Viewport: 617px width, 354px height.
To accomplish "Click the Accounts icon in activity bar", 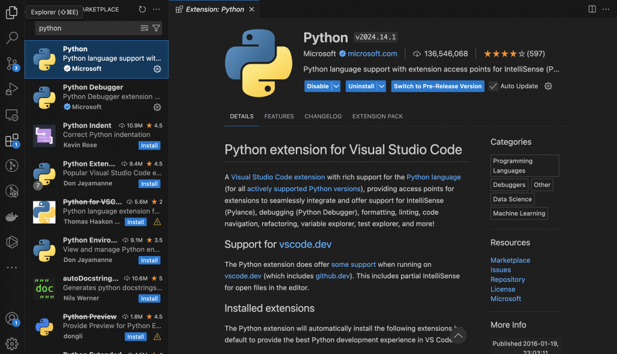I will (x=12, y=319).
